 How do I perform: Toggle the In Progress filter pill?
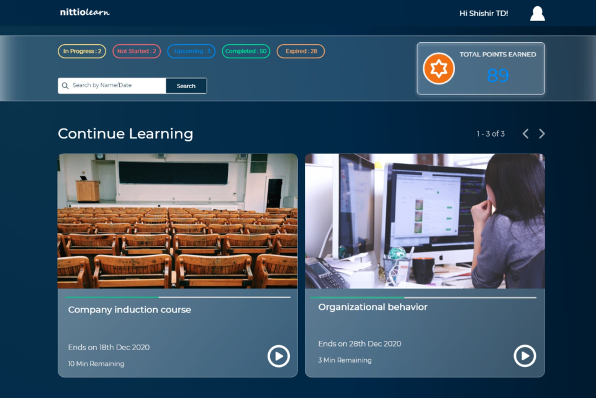(x=81, y=51)
